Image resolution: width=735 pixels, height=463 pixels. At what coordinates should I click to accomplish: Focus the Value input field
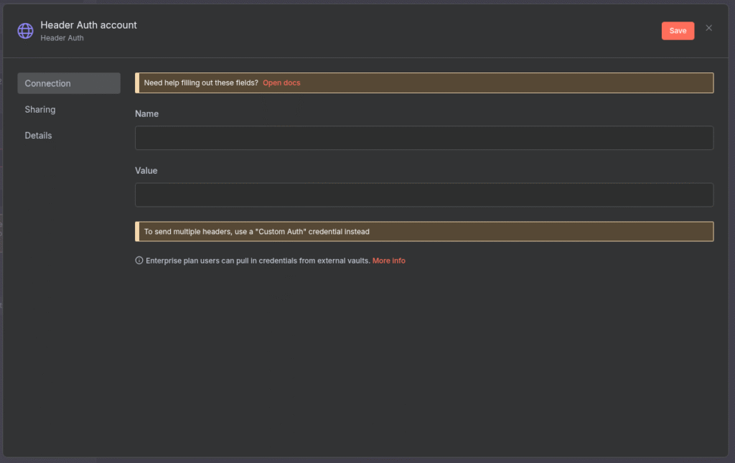(x=423, y=195)
